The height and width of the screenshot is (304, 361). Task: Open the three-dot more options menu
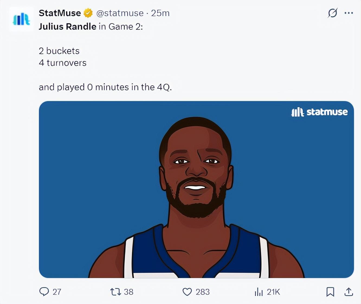point(349,13)
